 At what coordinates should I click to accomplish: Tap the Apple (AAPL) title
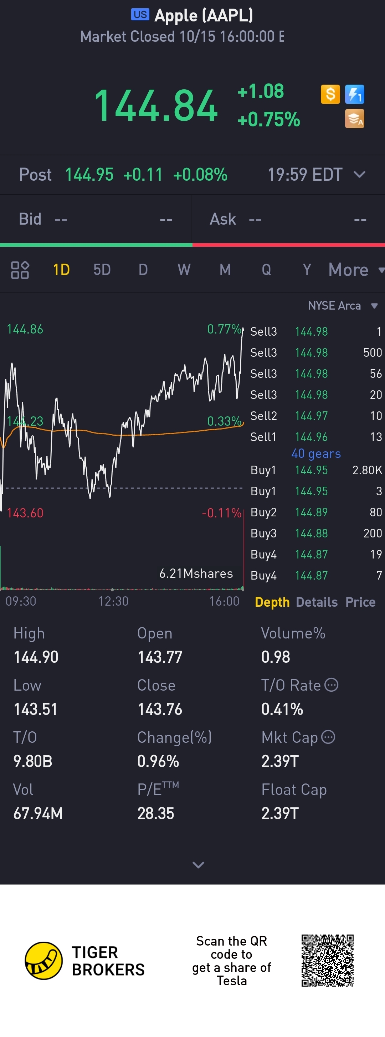coord(204,15)
